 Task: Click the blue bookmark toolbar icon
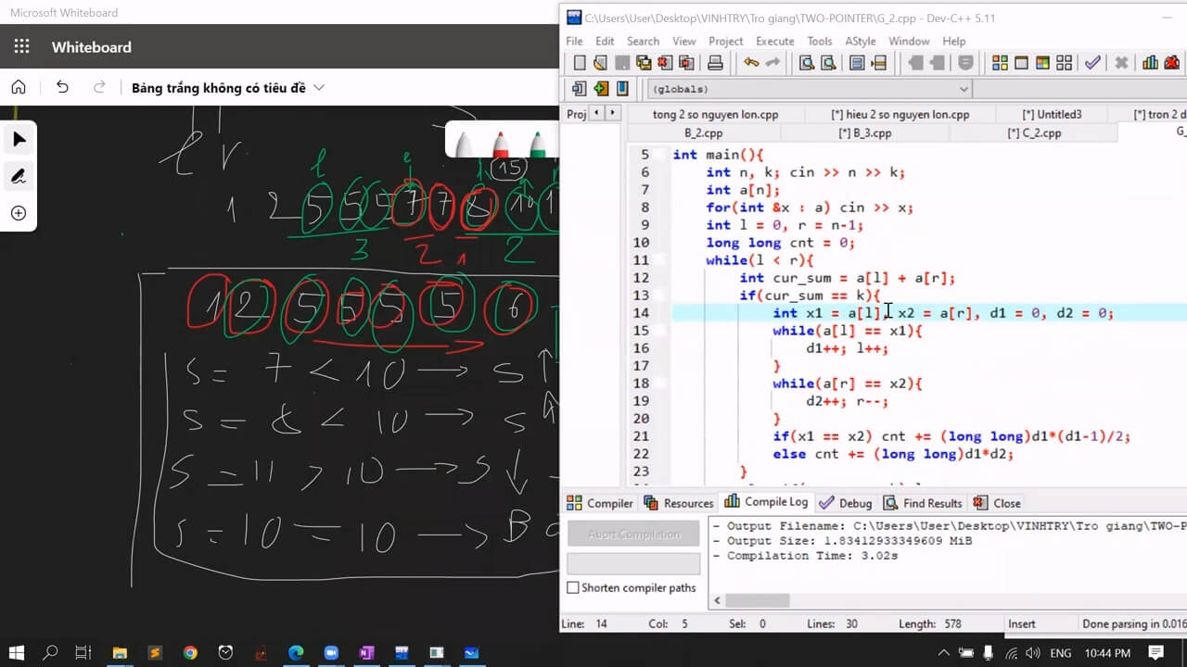point(622,89)
